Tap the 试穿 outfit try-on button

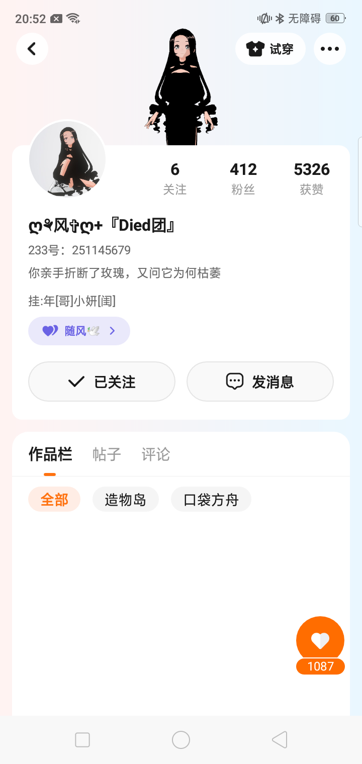[x=270, y=49]
